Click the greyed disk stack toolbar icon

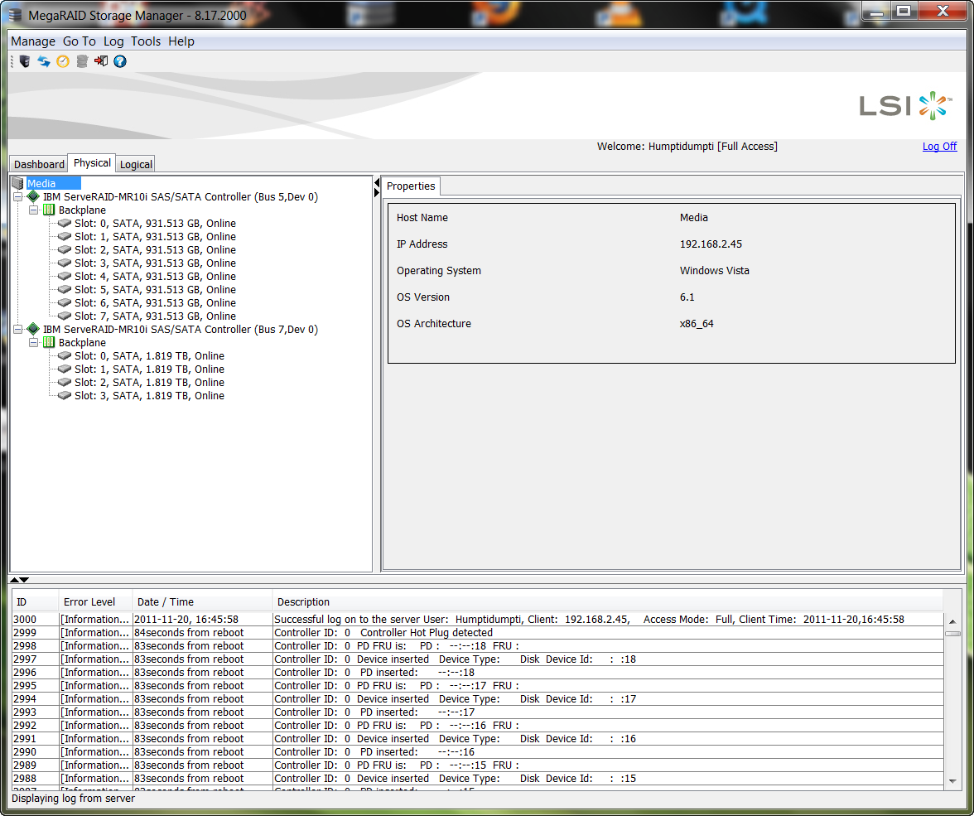[82, 61]
